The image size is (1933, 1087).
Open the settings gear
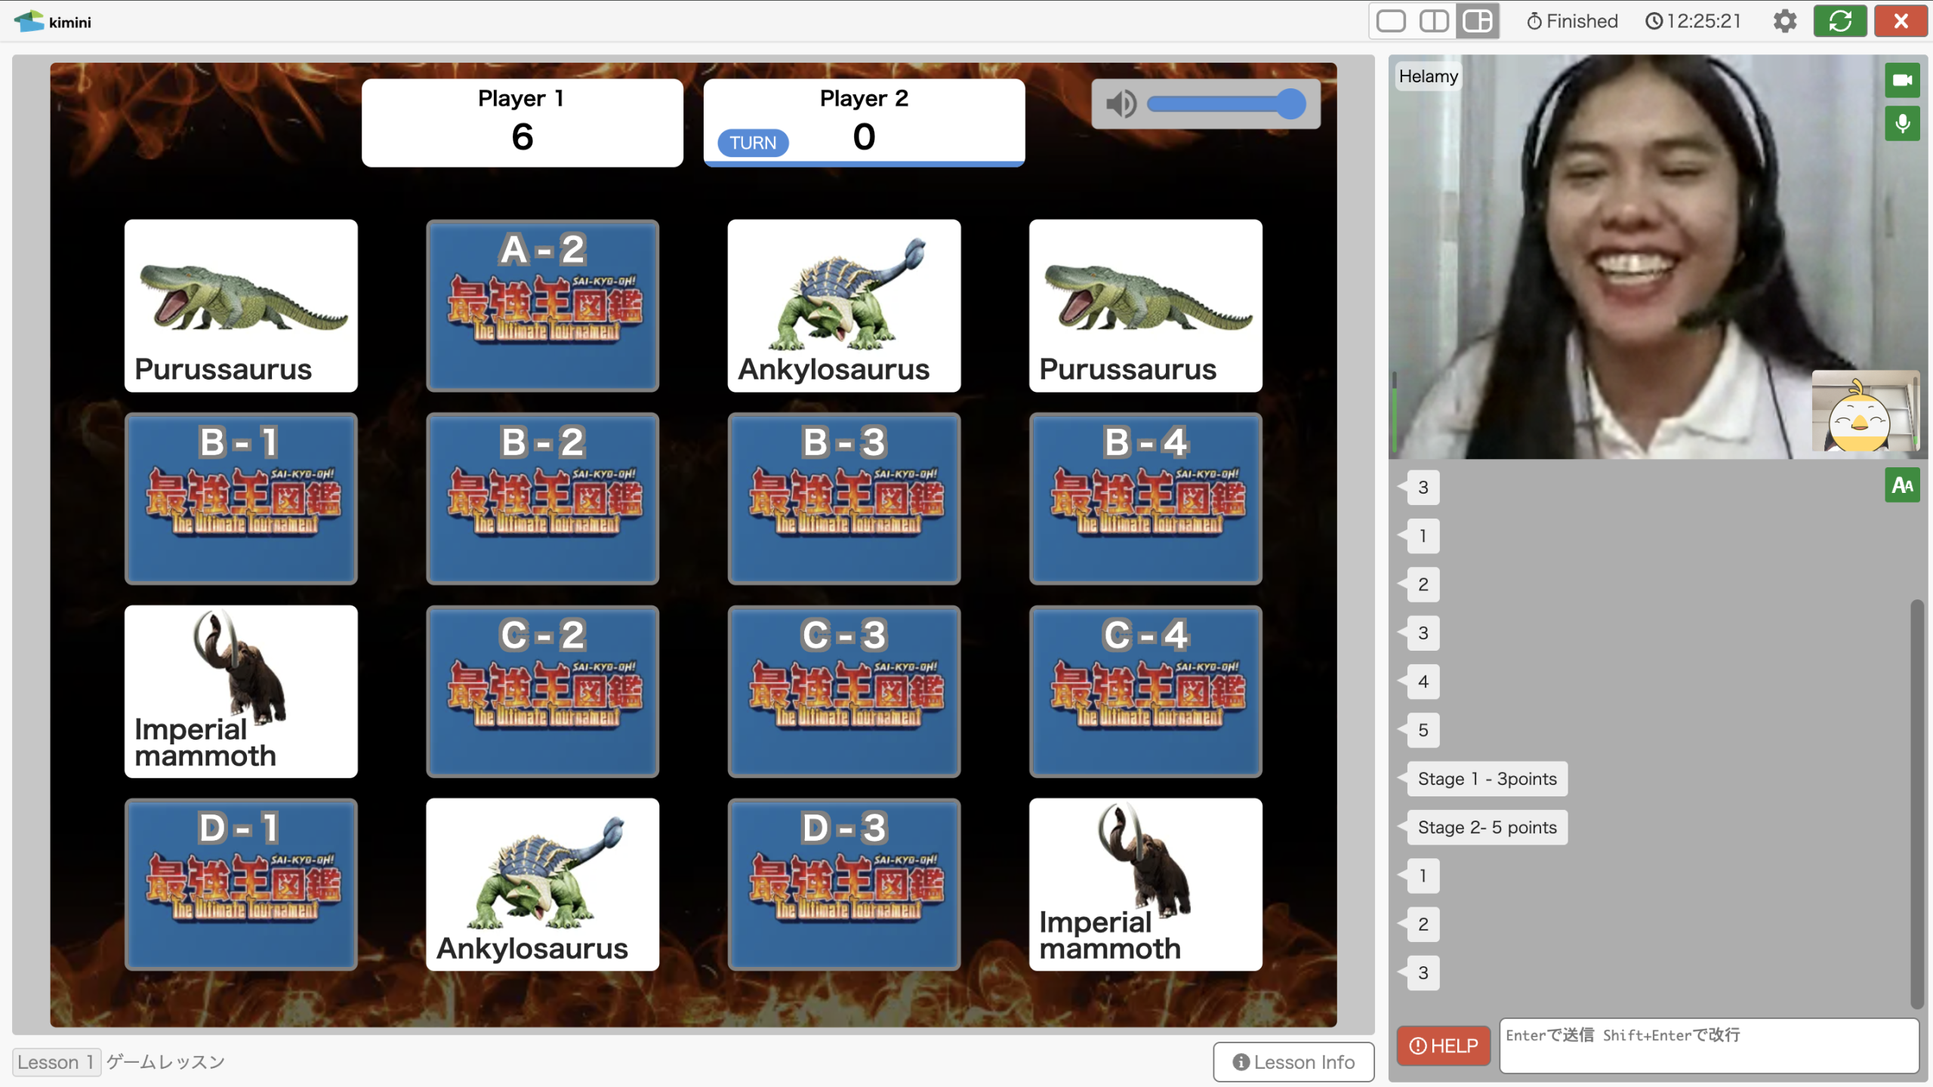click(1785, 21)
